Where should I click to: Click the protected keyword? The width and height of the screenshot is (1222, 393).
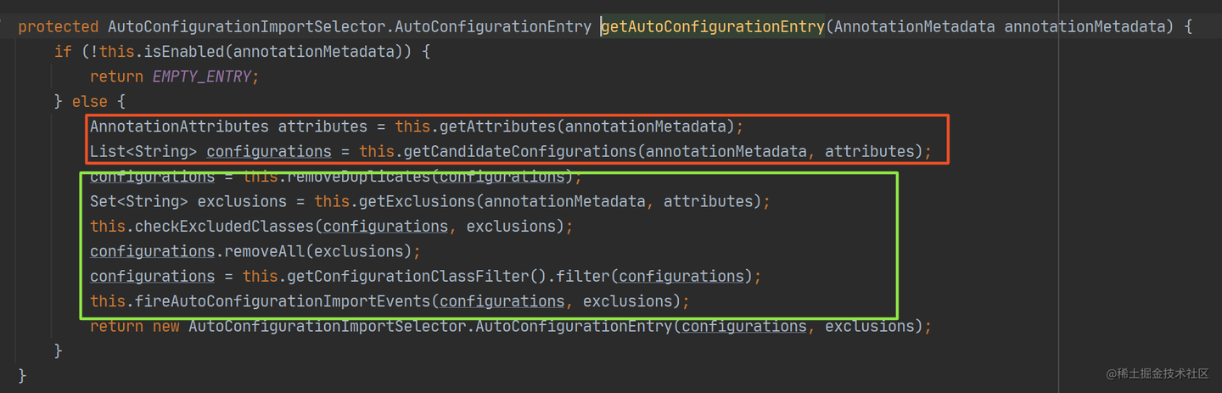[59, 26]
